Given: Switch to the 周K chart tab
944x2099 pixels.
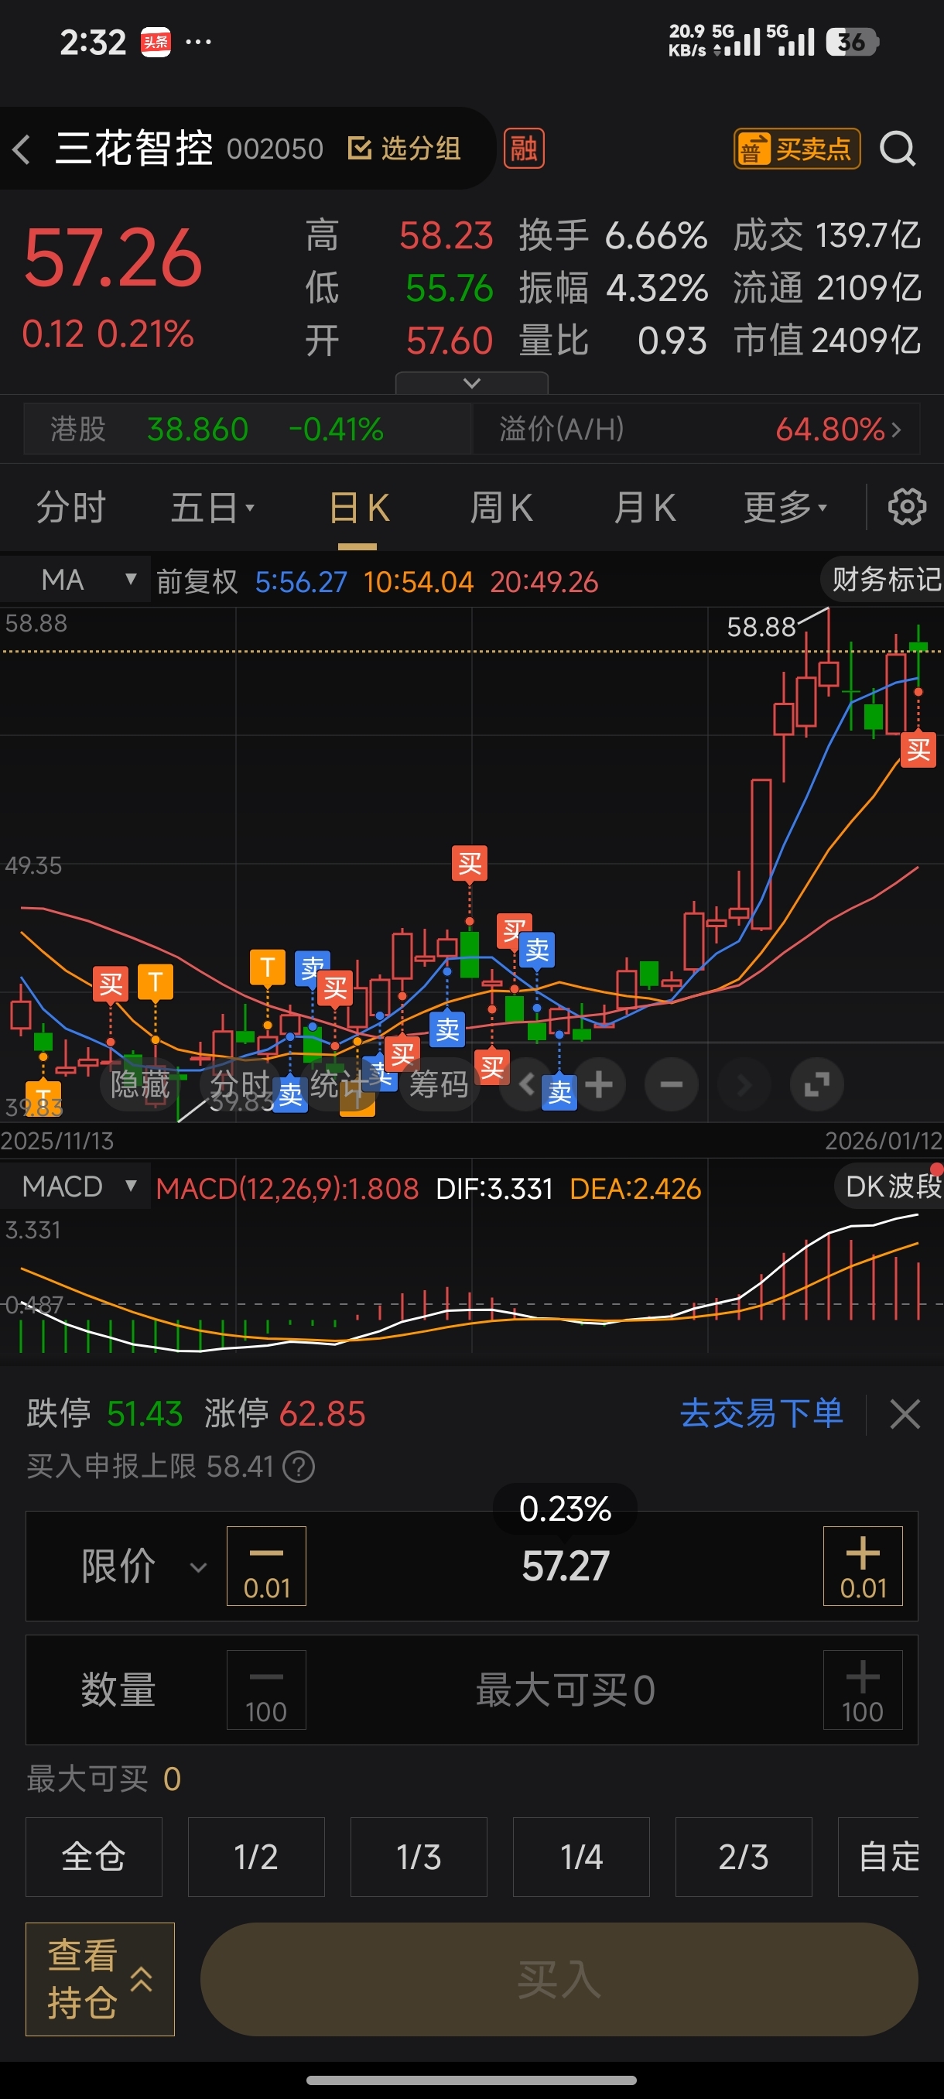Looking at the screenshot, I should point(501,508).
